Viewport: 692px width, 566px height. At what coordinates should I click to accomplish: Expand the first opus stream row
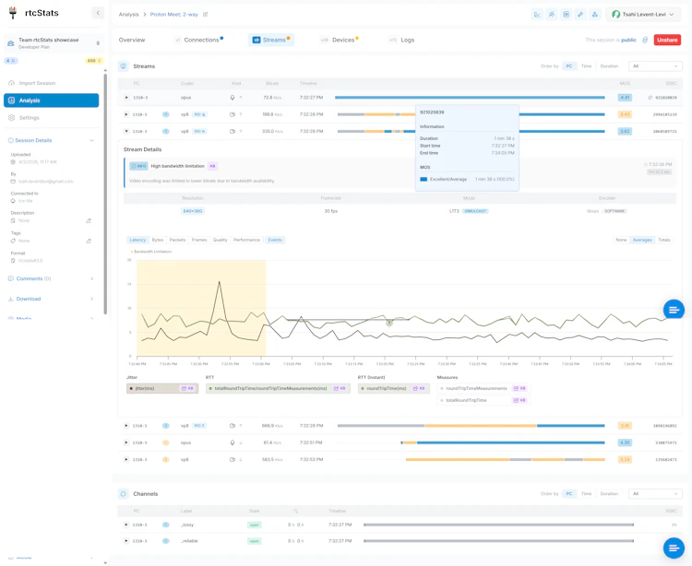[126, 98]
